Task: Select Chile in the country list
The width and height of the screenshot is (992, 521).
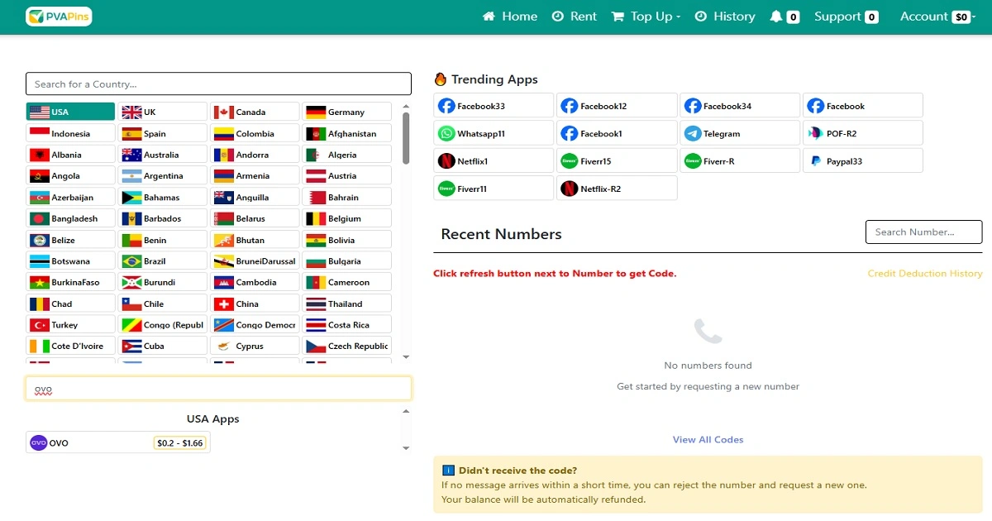Action: pos(162,304)
